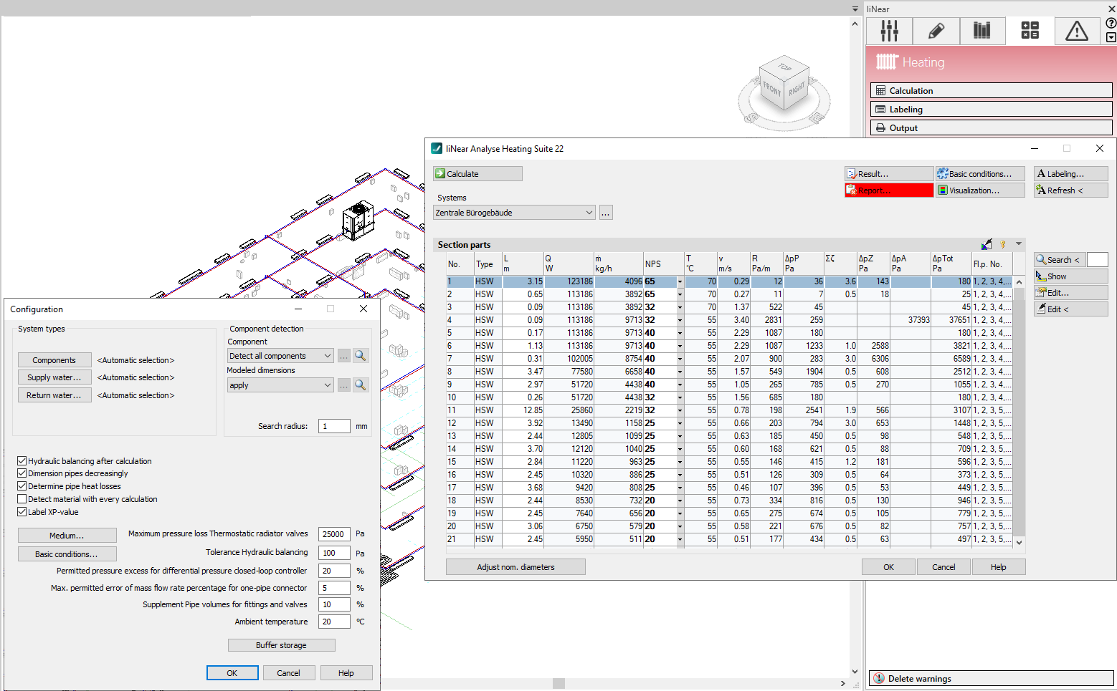
Task: Click the Adjust nom. diameters button
Action: (515, 567)
